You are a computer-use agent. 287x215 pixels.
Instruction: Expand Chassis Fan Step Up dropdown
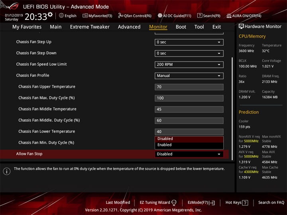[x=189, y=42]
